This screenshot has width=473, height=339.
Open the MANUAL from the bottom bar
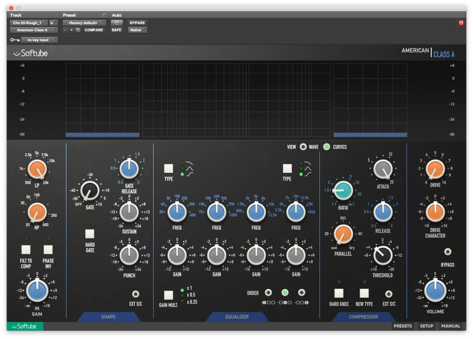point(451,326)
